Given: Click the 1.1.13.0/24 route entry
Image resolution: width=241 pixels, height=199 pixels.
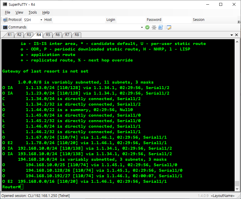Looking at the screenshot, I should tap(86, 88).
